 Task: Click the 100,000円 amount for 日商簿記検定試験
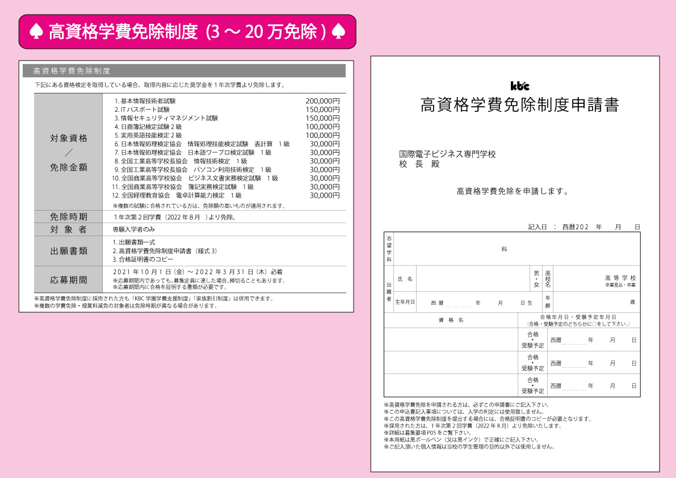[322, 127]
